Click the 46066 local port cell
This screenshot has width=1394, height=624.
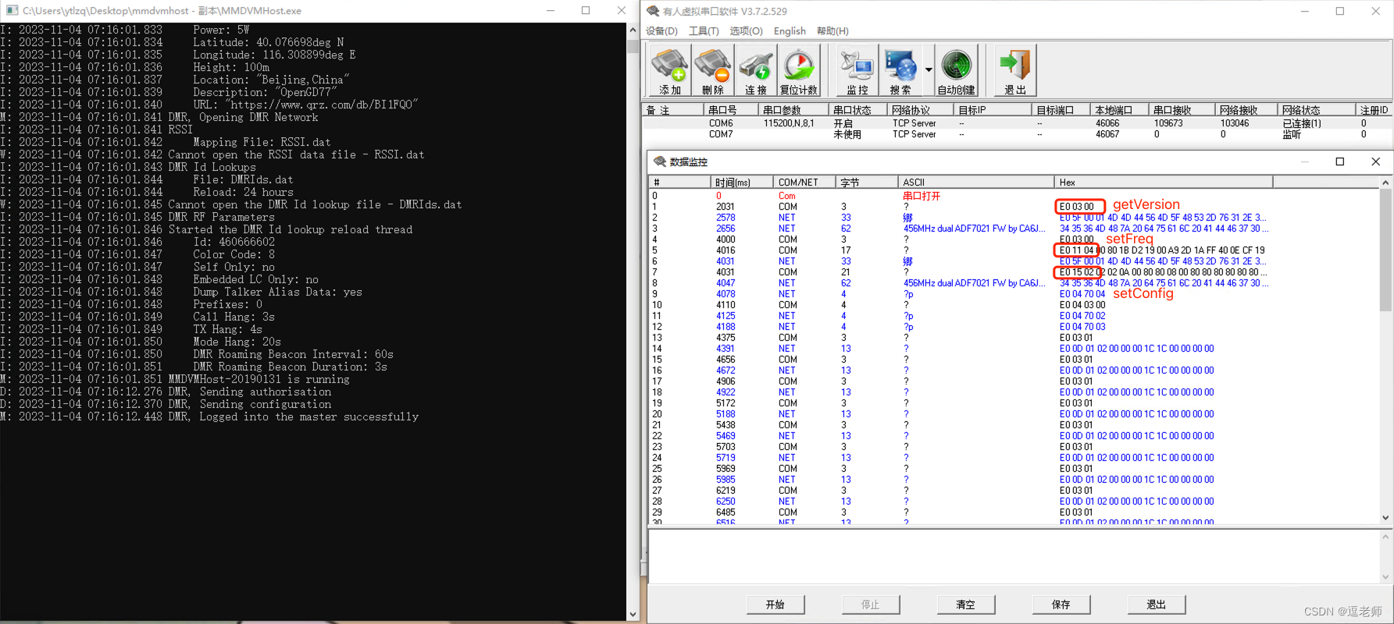click(x=1107, y=123)
